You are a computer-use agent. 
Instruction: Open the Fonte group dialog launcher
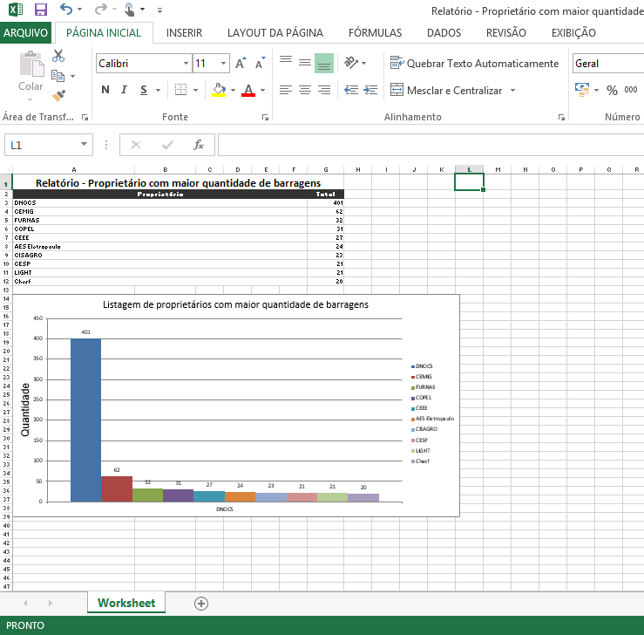[x=265, y=118]
